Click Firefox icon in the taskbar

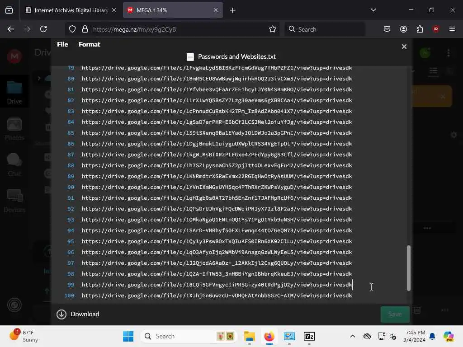tap(269, 336)
